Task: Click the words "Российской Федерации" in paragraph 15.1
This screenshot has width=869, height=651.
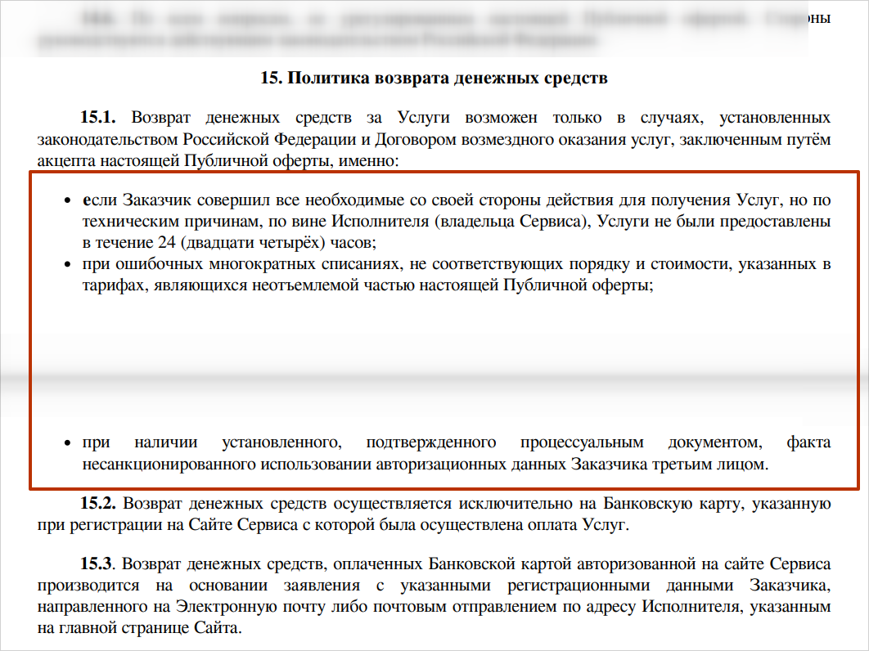Action: 259,140
